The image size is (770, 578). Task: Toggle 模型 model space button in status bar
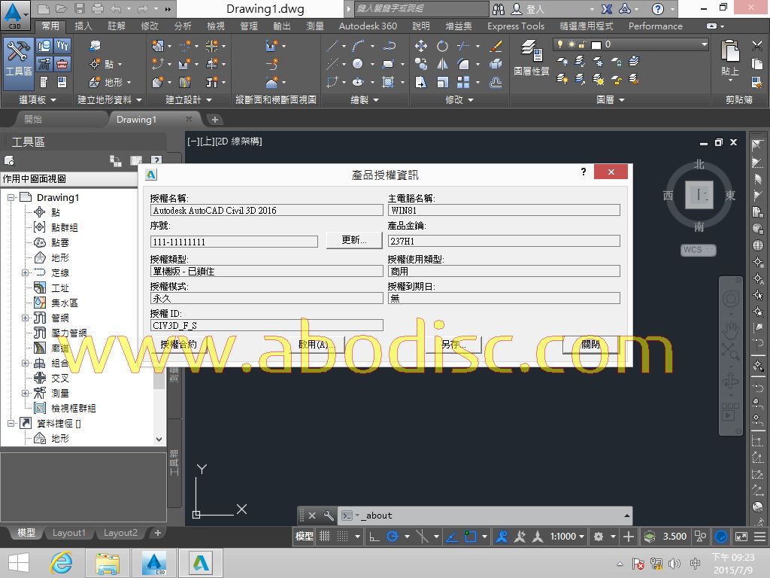(x=304, y=537)
